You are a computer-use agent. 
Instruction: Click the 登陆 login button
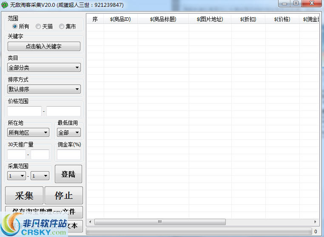pyautogui.click(x=68, y=174)
